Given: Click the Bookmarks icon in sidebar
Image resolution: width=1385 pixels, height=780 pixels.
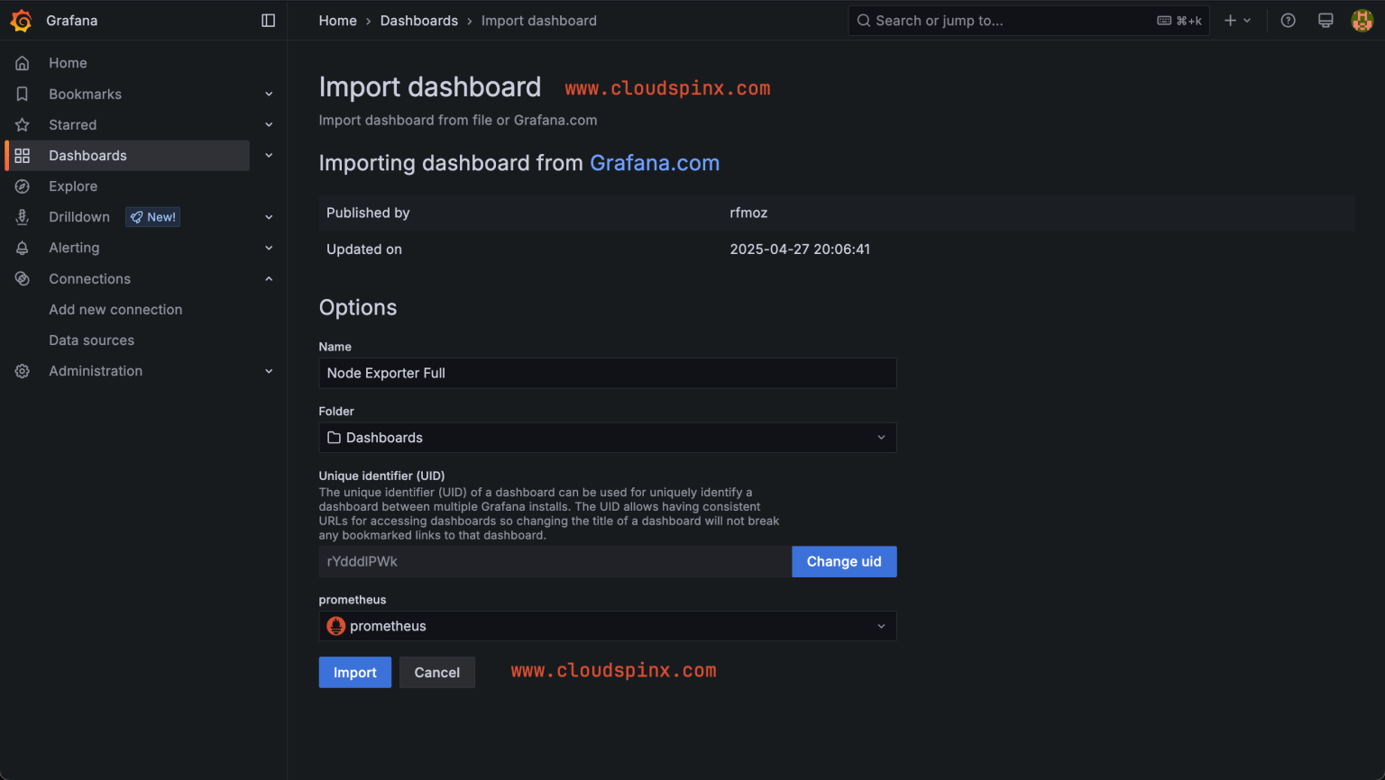Looking at the screenshot, I should (23, 93).
